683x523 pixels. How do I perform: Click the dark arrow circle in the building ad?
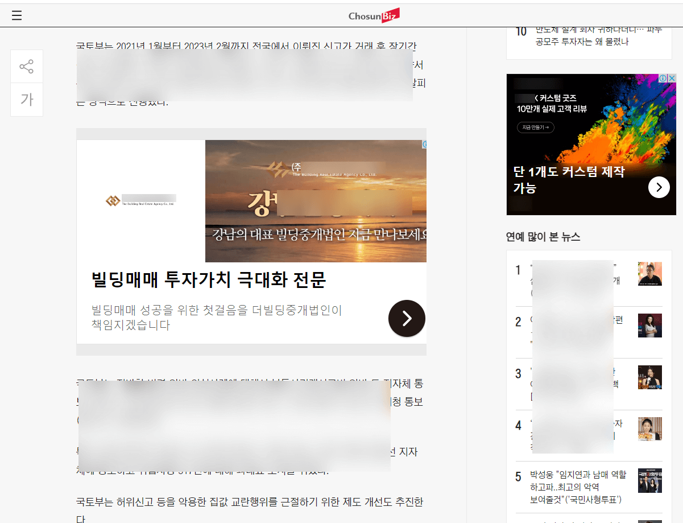pyautogui.click(x=406, y=318)
